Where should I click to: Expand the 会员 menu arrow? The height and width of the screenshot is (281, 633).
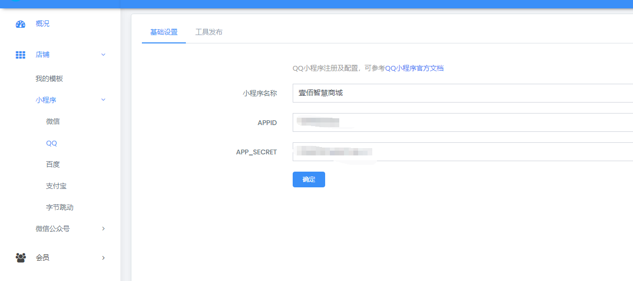103,257
